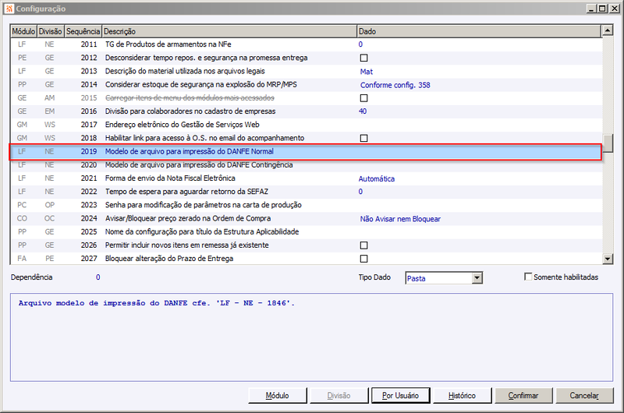Viewport: 624px width, 413px height.
Task: Click the Dado value 'Automática'
Action: [x=377, y=179]
